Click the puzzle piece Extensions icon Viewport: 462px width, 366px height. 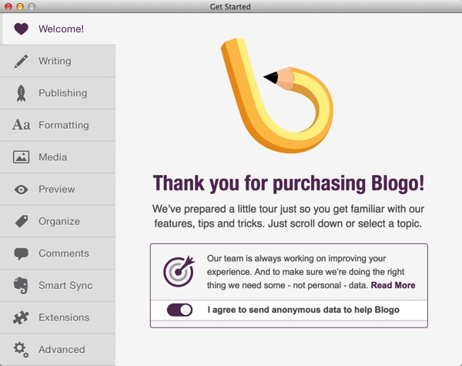(22, 317)
